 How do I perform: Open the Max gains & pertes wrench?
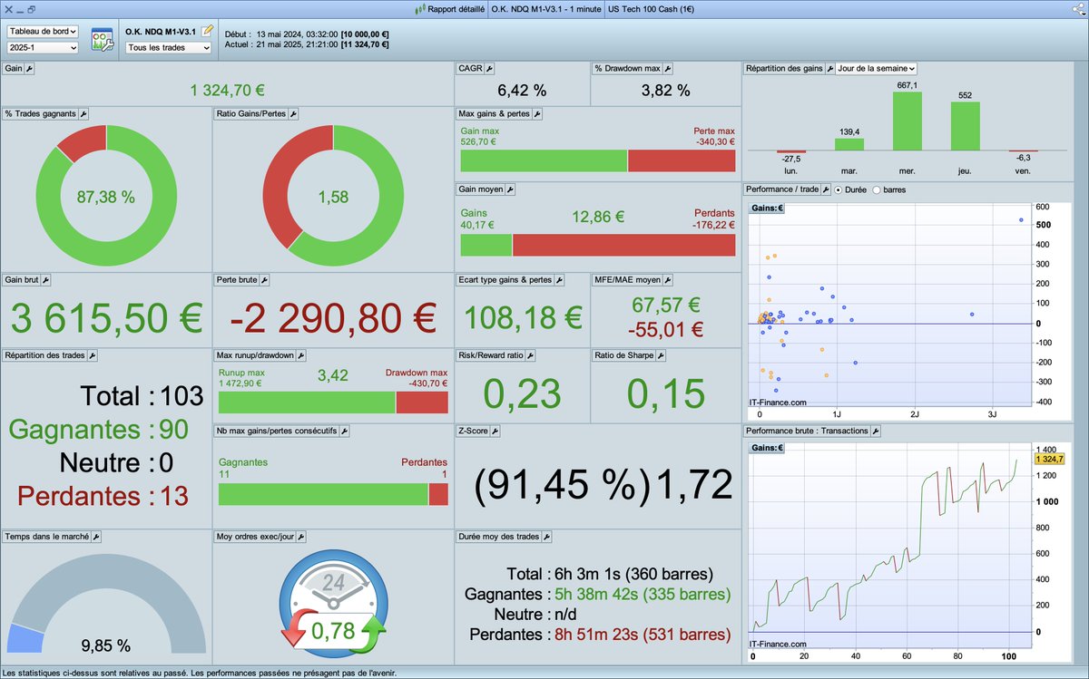(x=537, y=113)
